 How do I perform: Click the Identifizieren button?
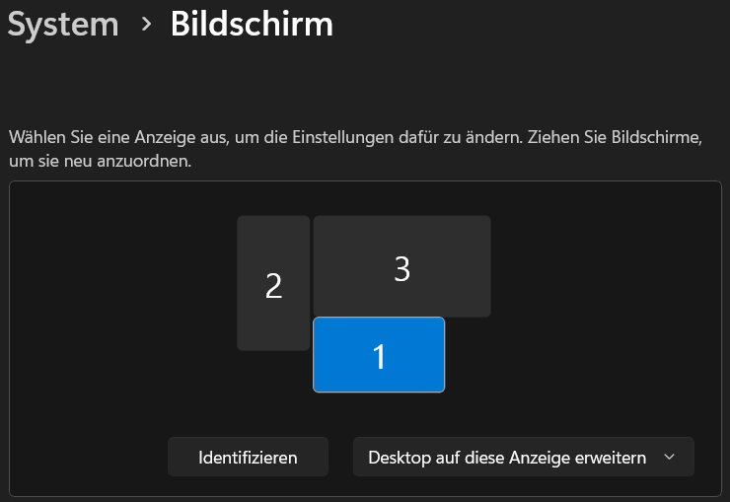(248, 458)
